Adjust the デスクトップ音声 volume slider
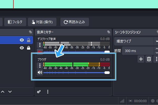 click(x=107, y=52)
